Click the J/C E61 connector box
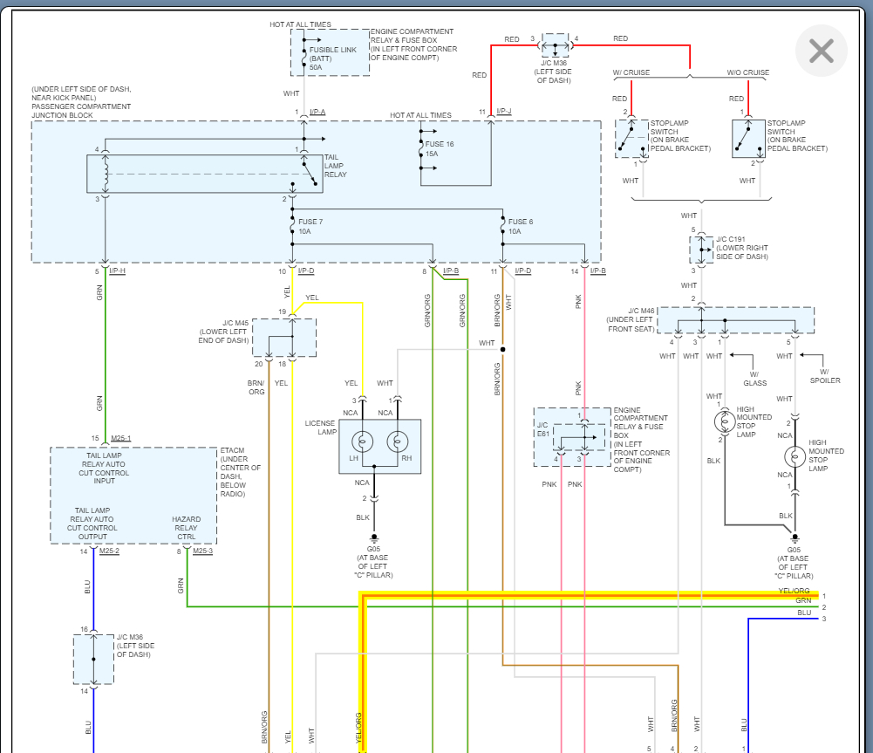 [x=572, y=435]
